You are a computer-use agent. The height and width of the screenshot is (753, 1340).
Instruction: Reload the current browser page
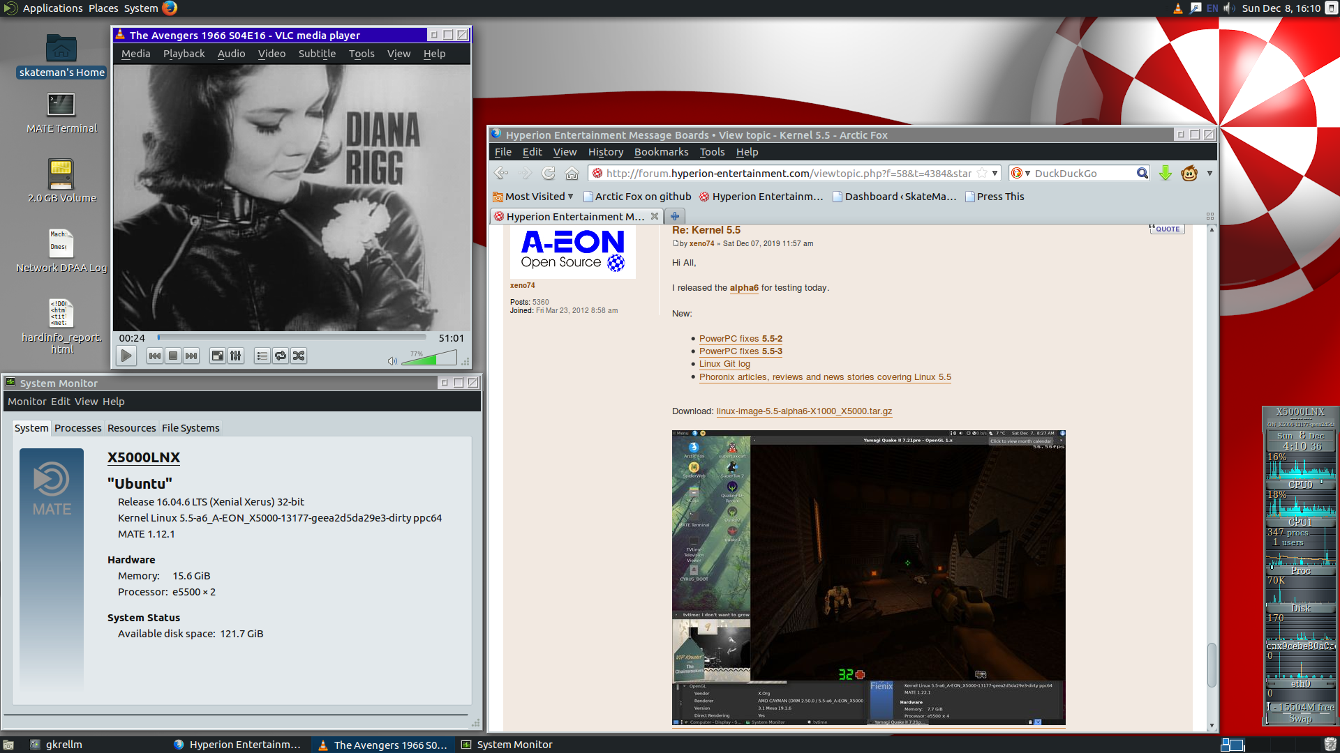(549, 173)
